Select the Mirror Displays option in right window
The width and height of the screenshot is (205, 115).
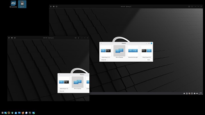click(x=119, y=51)
